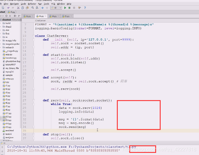Viewport: 199px width, 155px height.
Task: Close the t2.py editor tab
Action: point(33,16)
